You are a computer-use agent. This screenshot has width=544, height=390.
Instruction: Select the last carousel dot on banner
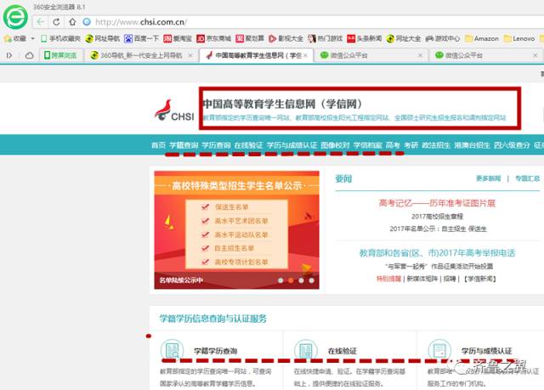coord(311,280)
